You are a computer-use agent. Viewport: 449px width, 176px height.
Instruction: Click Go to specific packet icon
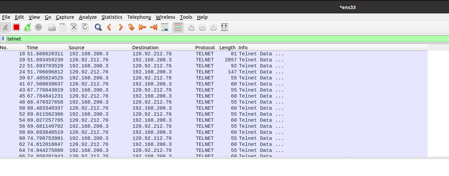pos(131,27)
